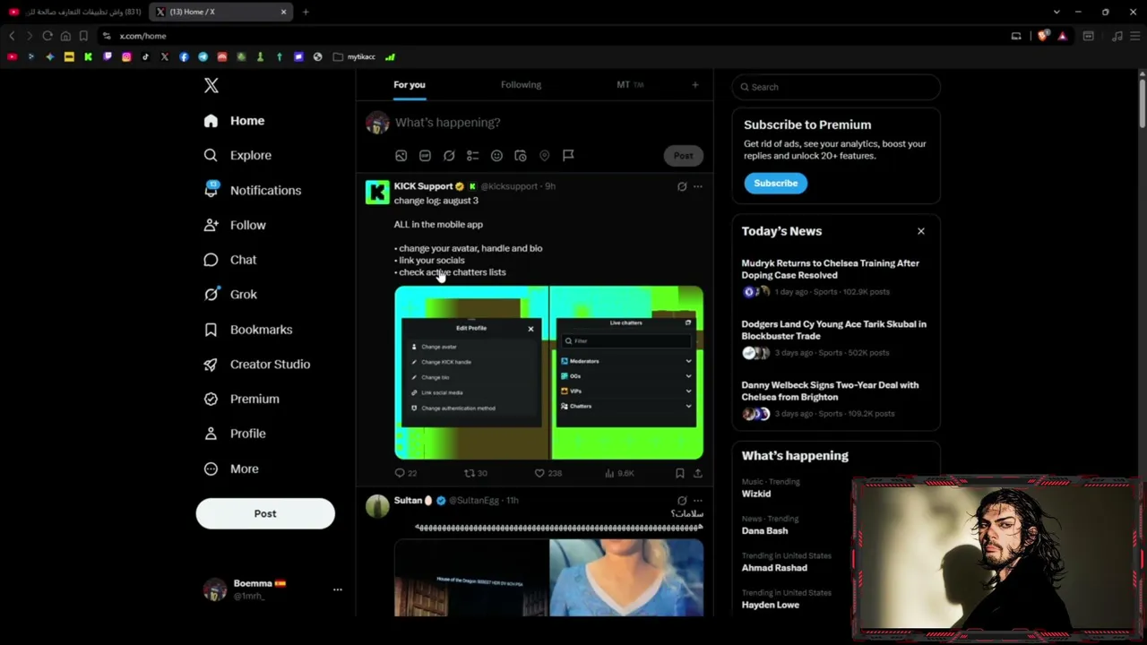1147x645 pixels.
Task: Open a new browser tab
Action: click(x=306, y=12)
